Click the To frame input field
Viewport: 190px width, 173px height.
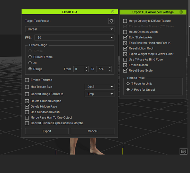click(102, 69)
